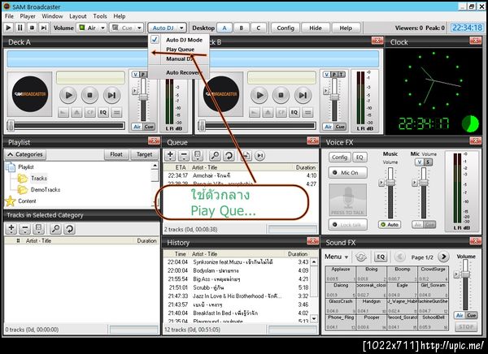Open the Sound FX EQ

click(381, 257)
